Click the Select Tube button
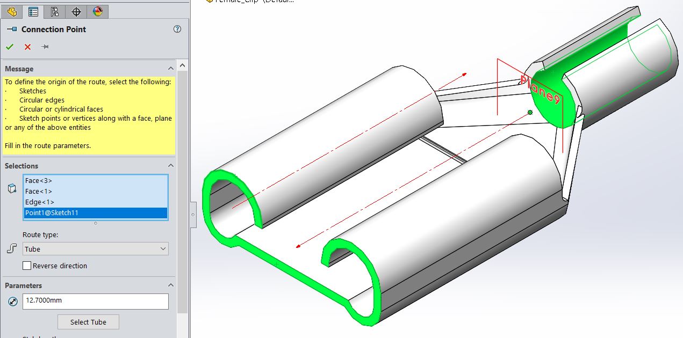Image resolution: width=683 pixels, height=338 pixels. (88, 322)
